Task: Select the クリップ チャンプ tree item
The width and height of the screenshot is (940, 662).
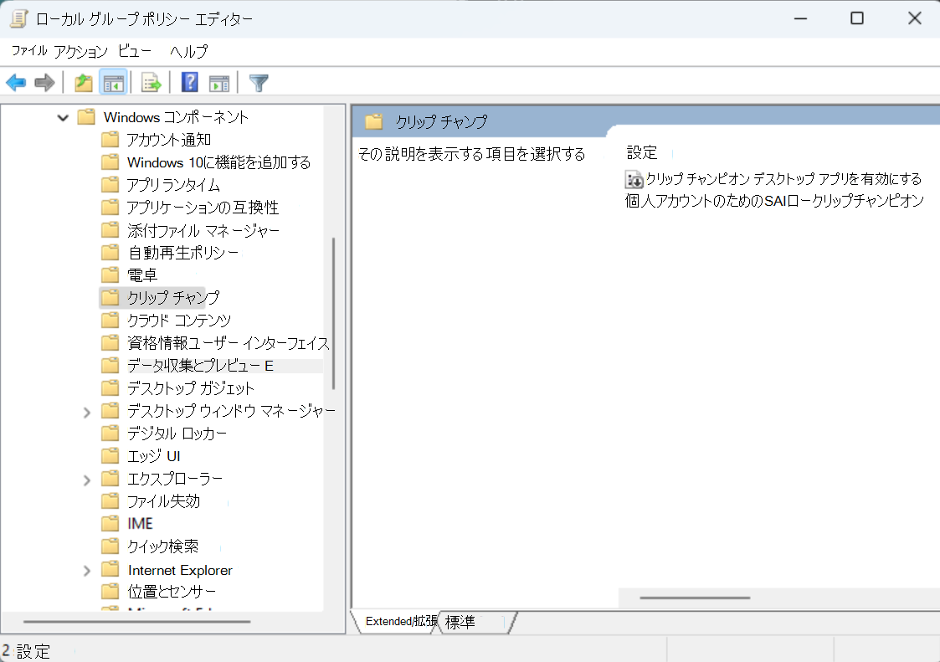Action: coord(173,298)
